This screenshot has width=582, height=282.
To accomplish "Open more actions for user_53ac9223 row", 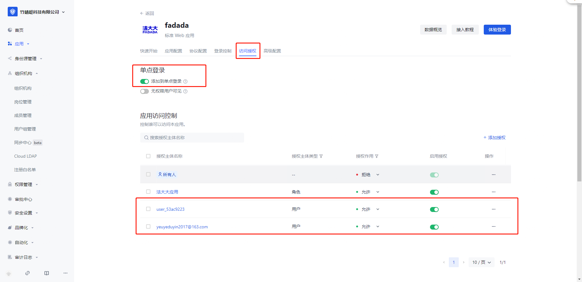I will click(x=494, y=209).
